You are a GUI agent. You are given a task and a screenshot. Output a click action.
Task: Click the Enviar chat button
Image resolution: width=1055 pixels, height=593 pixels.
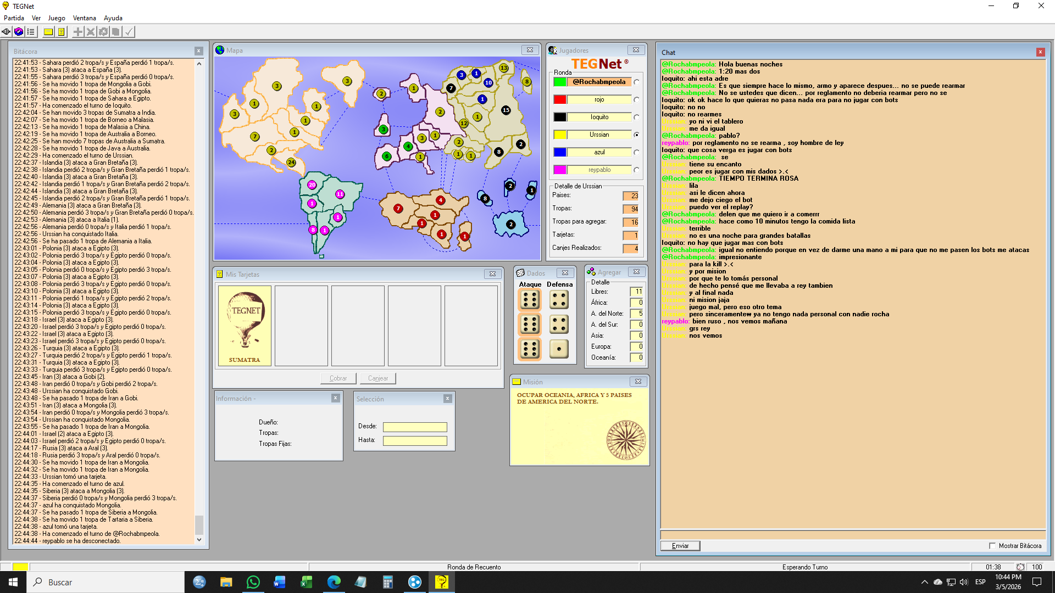tap(680, 546)
